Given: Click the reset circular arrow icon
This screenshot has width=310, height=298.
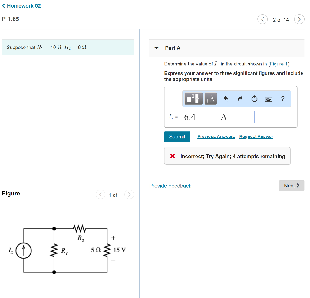Looking at the screenshot, I should click(x=254, y=98).
